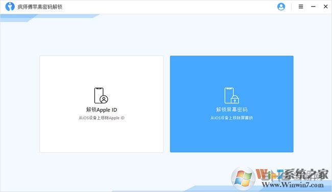Viewport: 332px width, 192px height.
Task: Click the 疯师傅苹果密码解锁 title text
Action: click(40, 7)
